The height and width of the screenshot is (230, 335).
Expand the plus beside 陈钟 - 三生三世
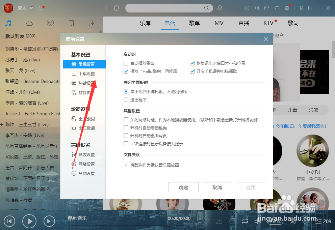pyautogui.click(x=2, y=124)
